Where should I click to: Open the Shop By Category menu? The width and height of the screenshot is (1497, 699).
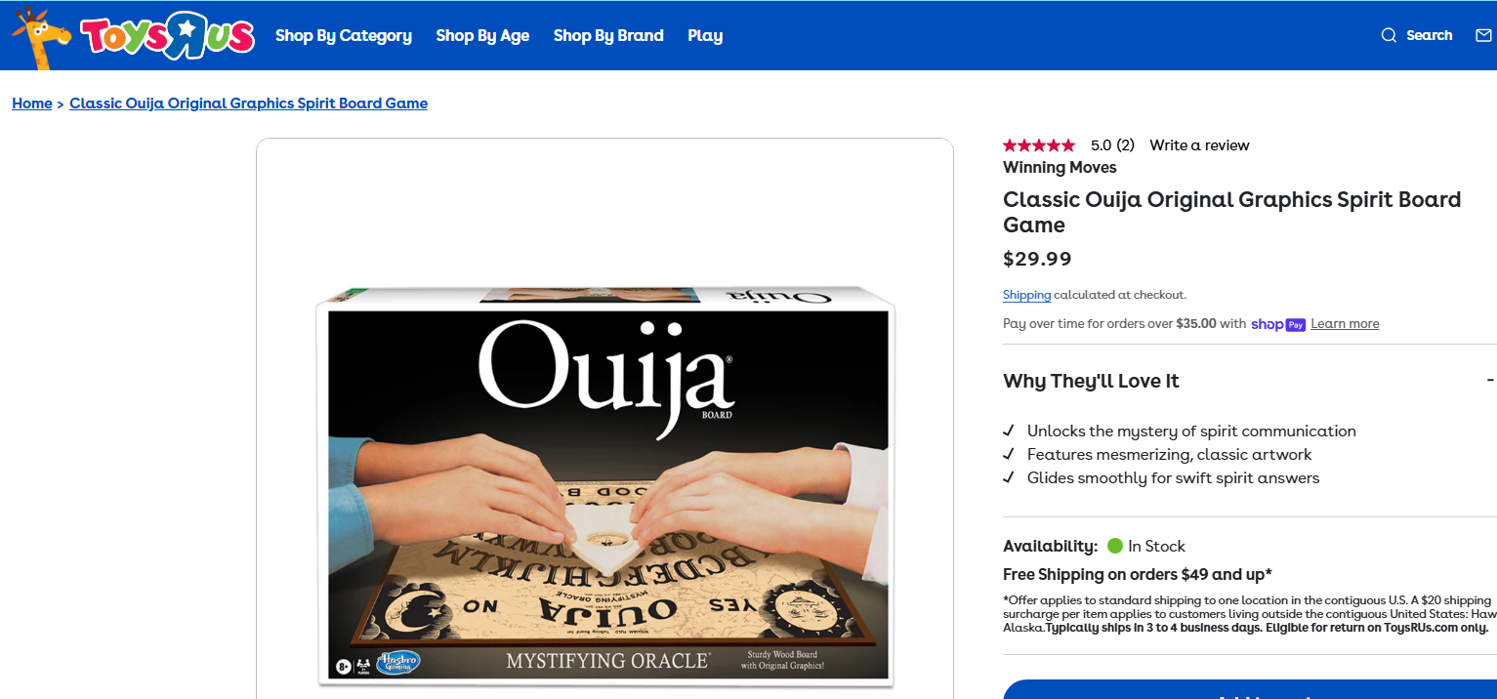(344, 35)
